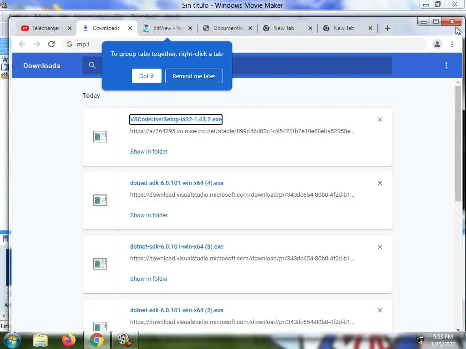Click Remind me later button

[x=194, y=76]
